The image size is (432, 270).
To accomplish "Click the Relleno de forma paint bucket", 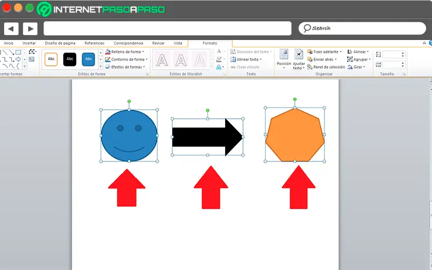I will tap(107, 52).
